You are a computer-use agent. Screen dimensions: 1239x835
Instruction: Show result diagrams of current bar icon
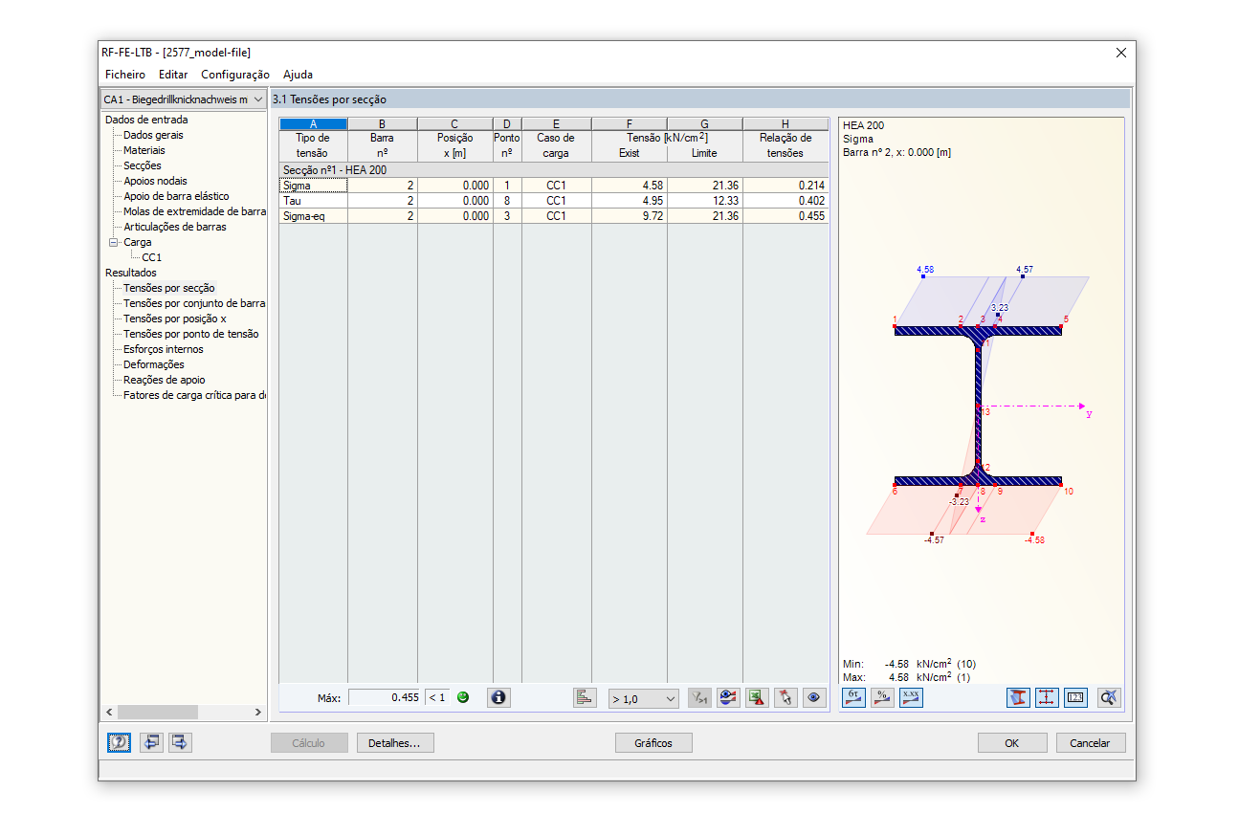pos(728,697)
